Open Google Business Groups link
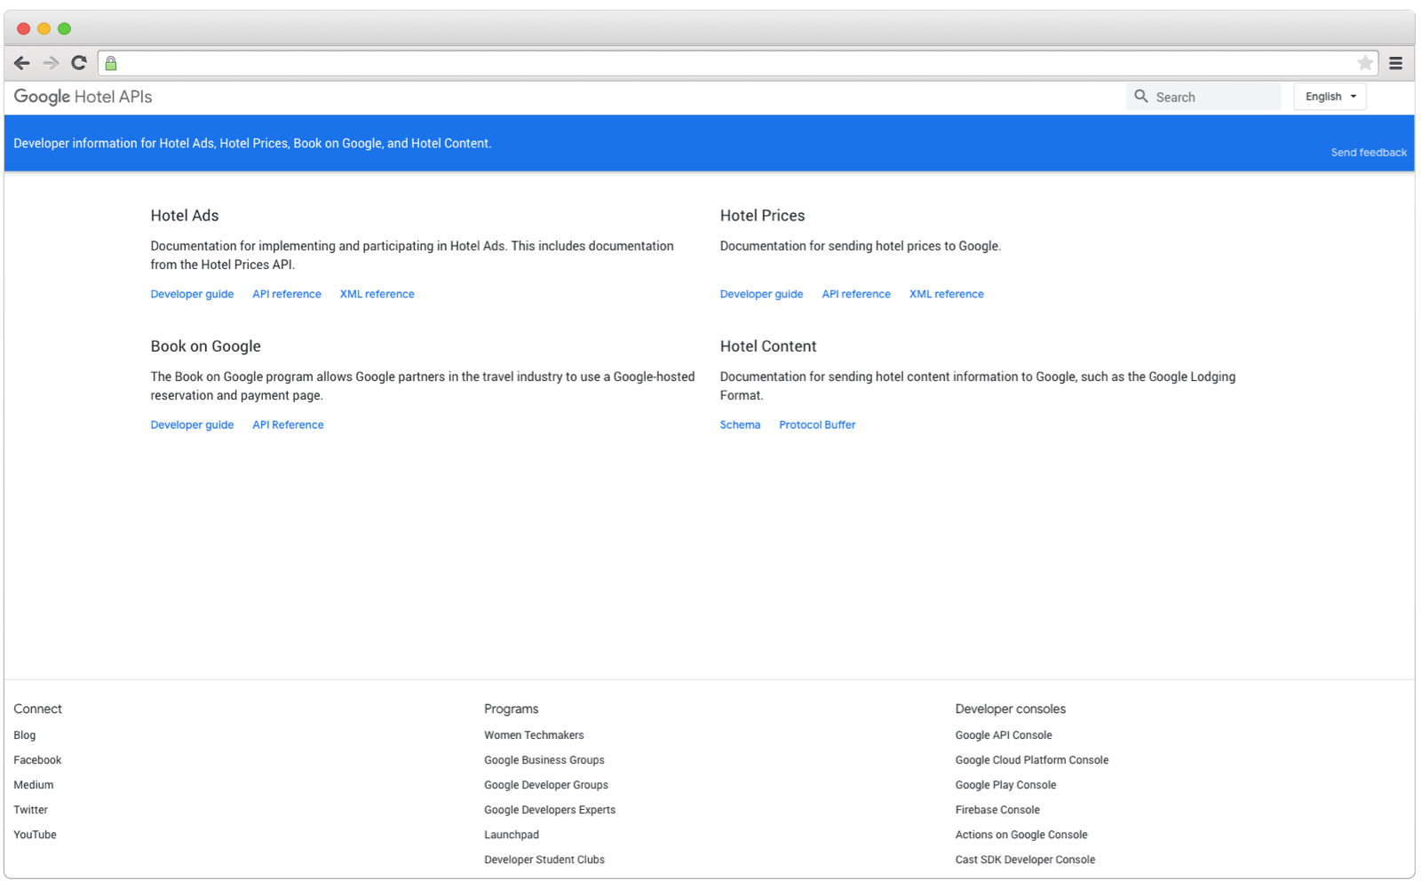Screen dimensions: 1421x888 tap(544, 760)
